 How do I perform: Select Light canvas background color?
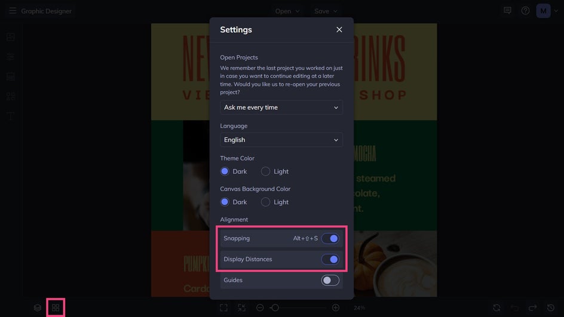[265, 202]
